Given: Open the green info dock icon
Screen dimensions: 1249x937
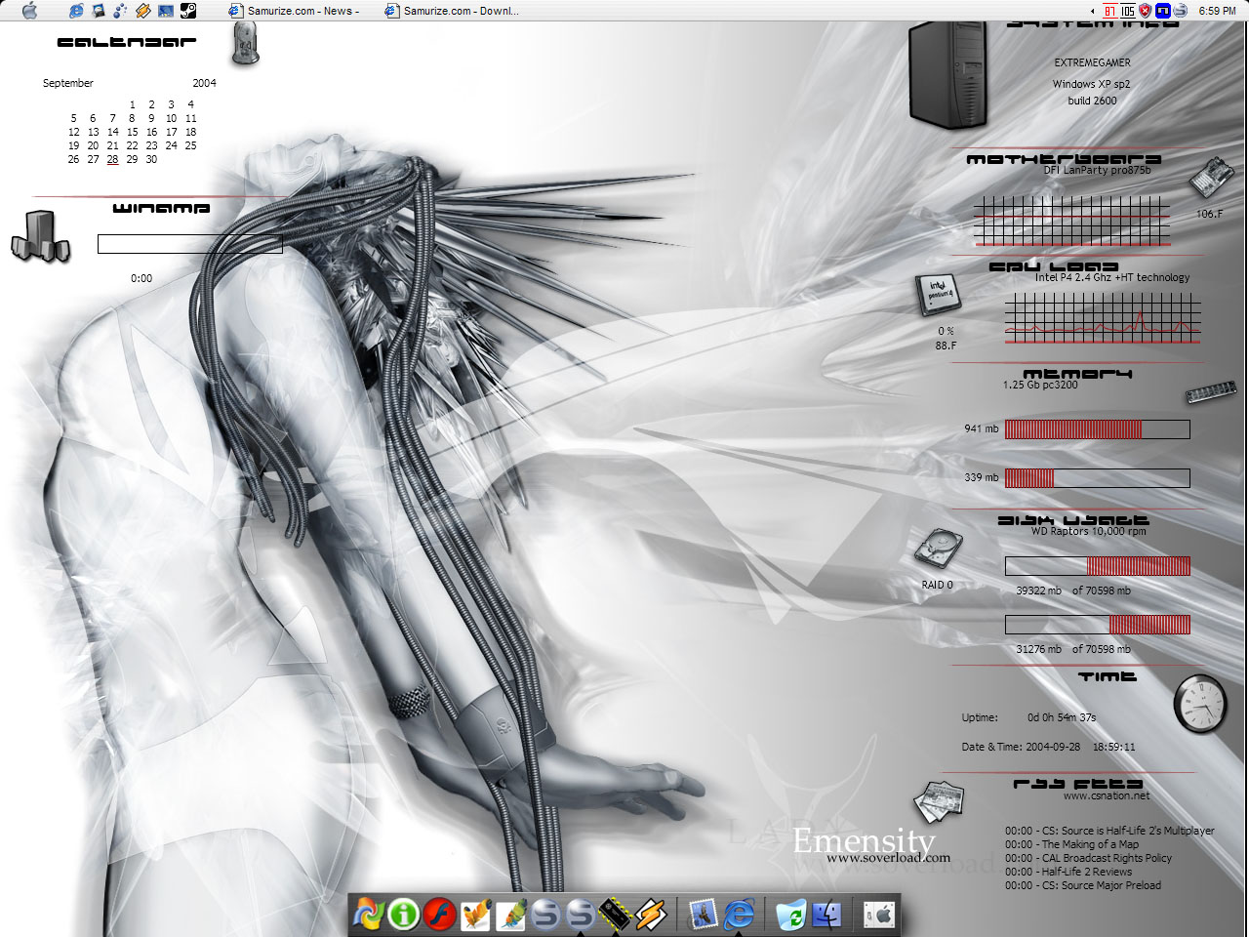Looking at the screenshot, I should click(403, 914).
